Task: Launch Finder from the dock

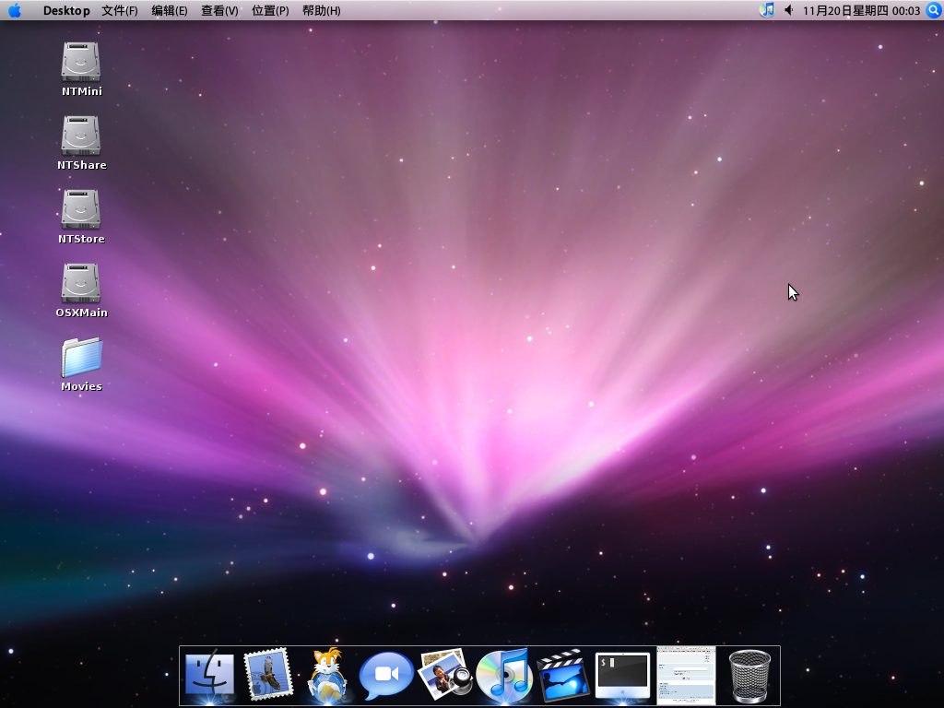Action: tap(209, 676)
